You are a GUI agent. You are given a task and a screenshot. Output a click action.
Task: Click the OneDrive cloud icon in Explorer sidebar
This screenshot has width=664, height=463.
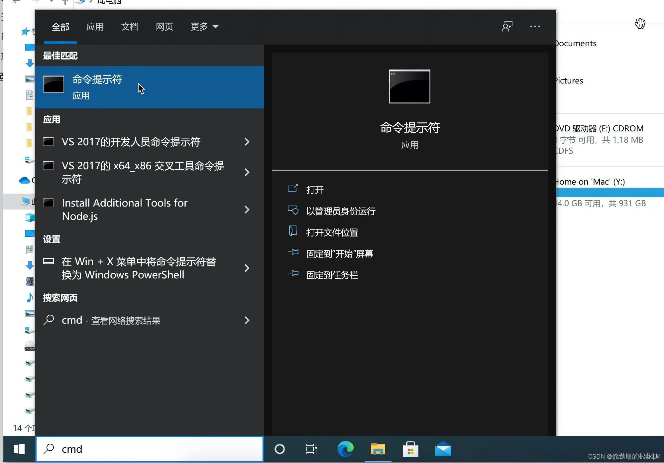(24, 180)
